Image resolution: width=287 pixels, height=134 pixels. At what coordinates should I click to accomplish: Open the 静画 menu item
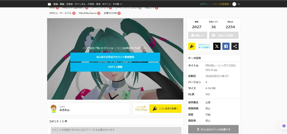click(x=62, y=4)
